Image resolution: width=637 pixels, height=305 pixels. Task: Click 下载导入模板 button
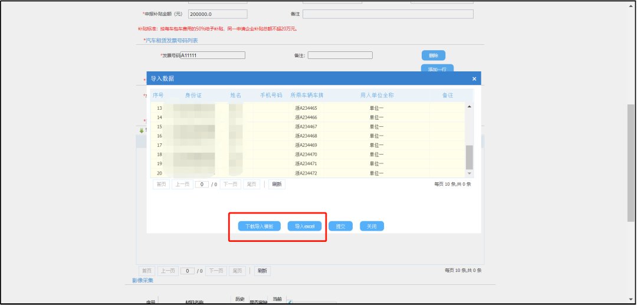click(x=255, y=227)
